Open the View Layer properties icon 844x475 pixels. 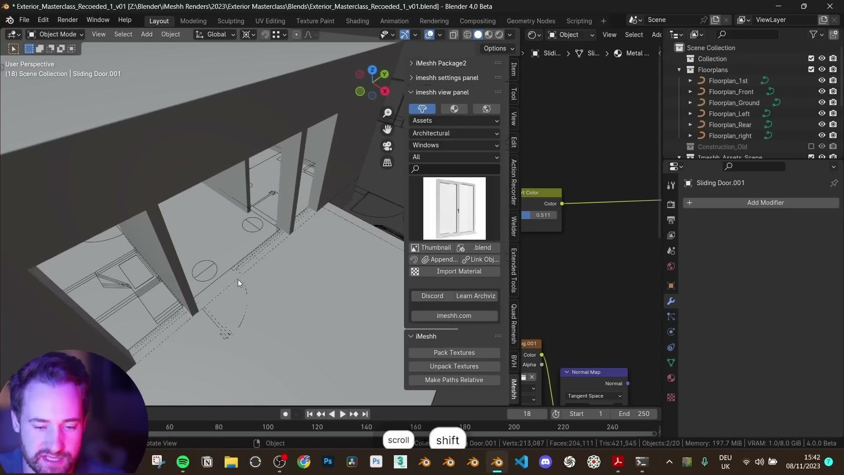[671, 235]
